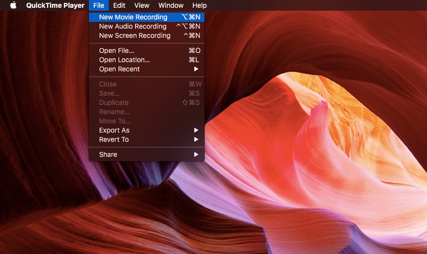Select New Screen Recording

tap(147, 35)
